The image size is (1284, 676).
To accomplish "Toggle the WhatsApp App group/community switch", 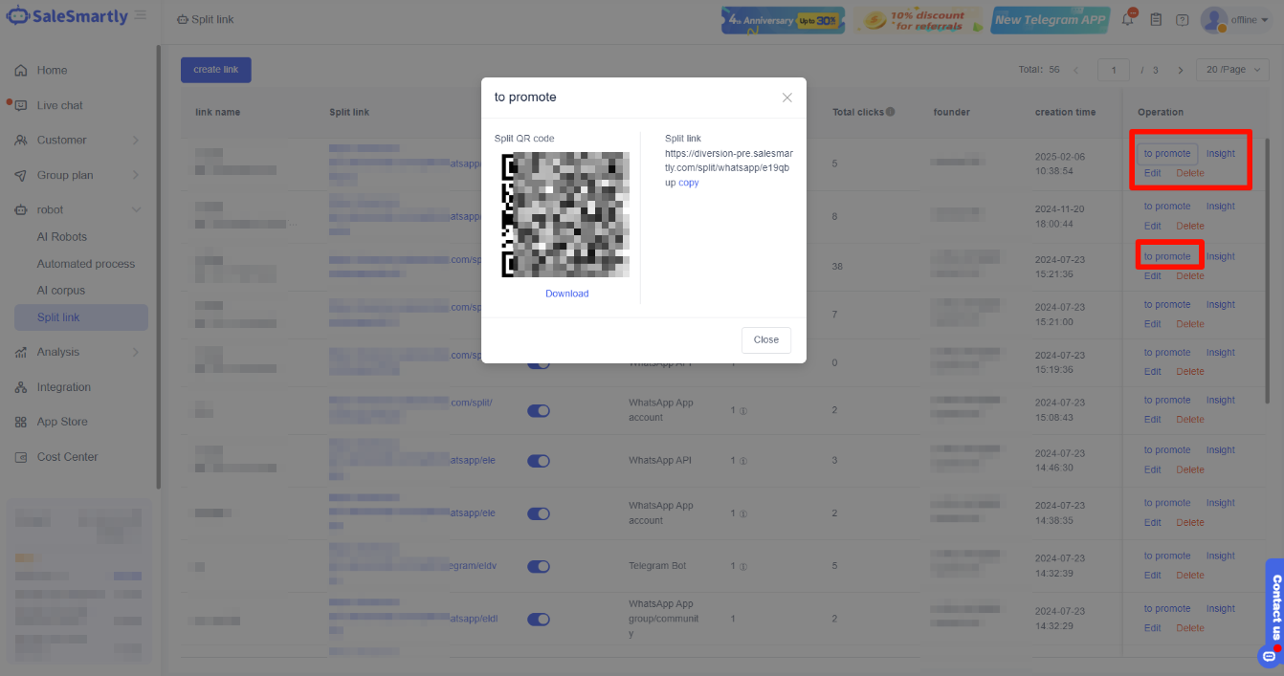I will coord(539,619).
